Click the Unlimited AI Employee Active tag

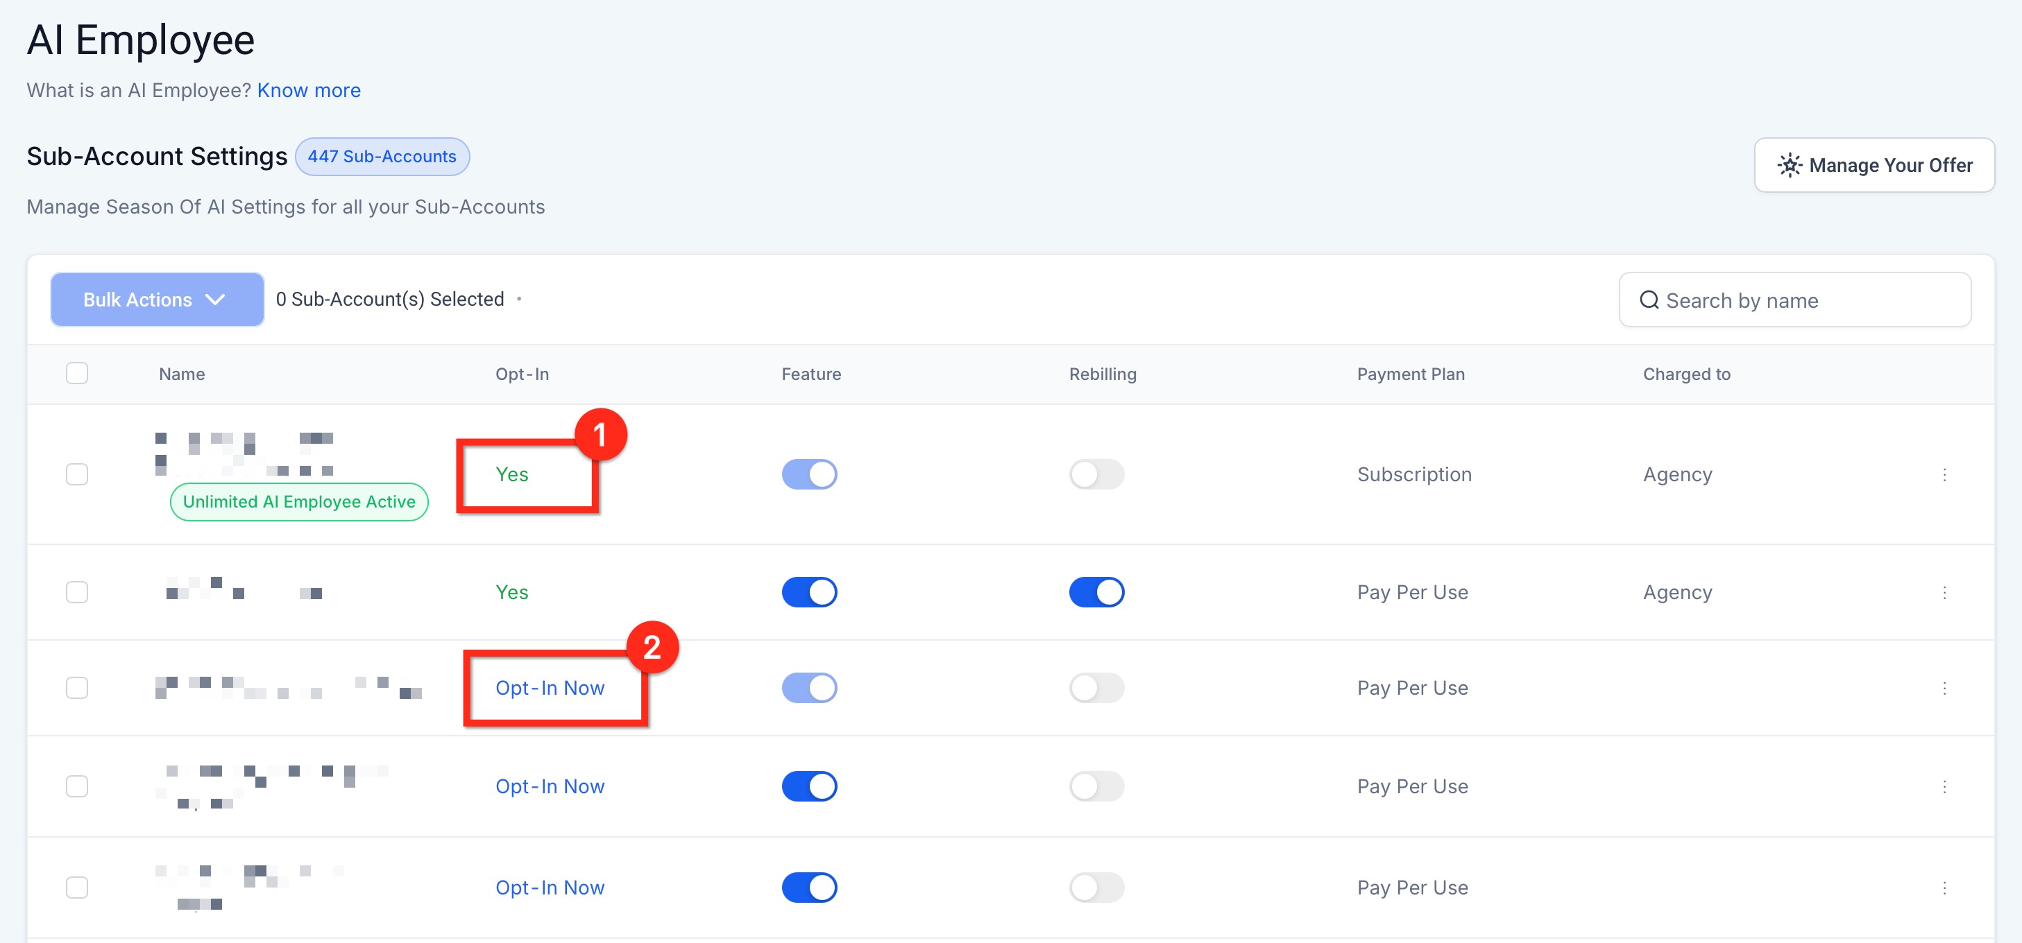tap(298, 502)
